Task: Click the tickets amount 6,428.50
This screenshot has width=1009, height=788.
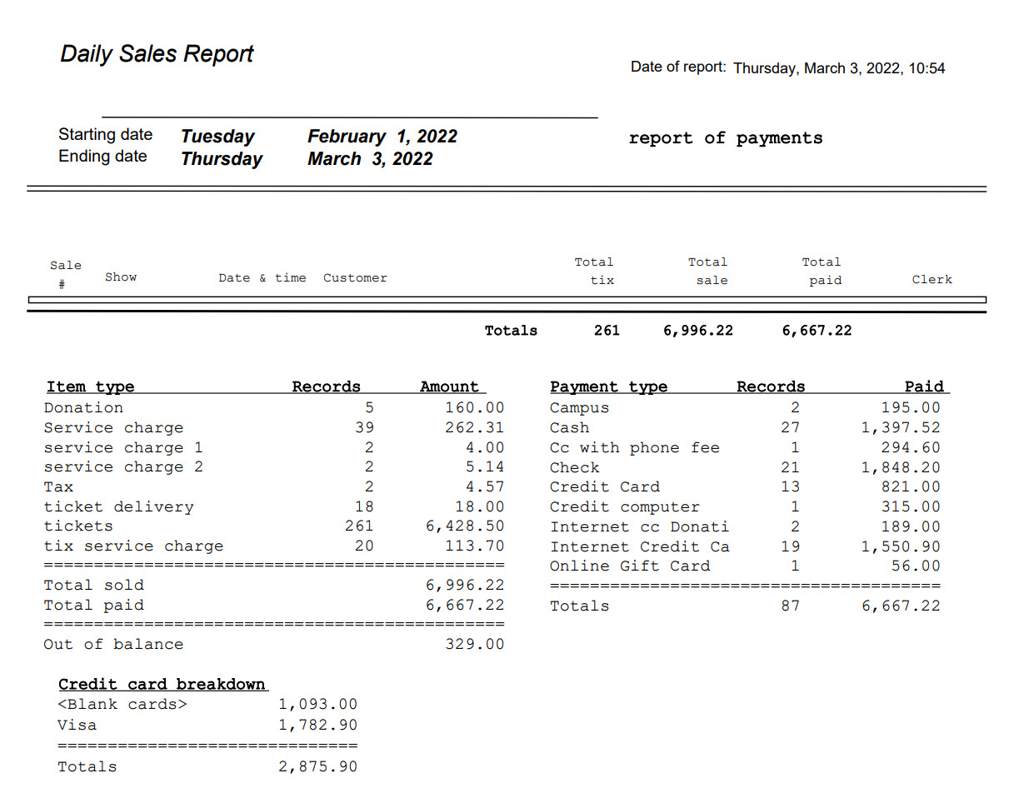Action: 465,526
